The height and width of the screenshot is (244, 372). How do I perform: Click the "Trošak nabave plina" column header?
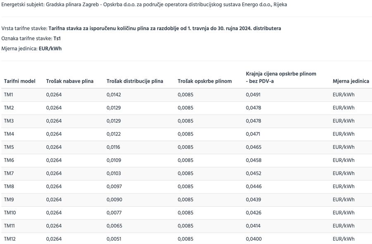click(70, 81)
